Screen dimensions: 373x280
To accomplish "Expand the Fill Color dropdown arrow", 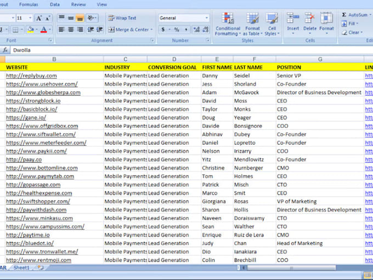I will 37,30.
